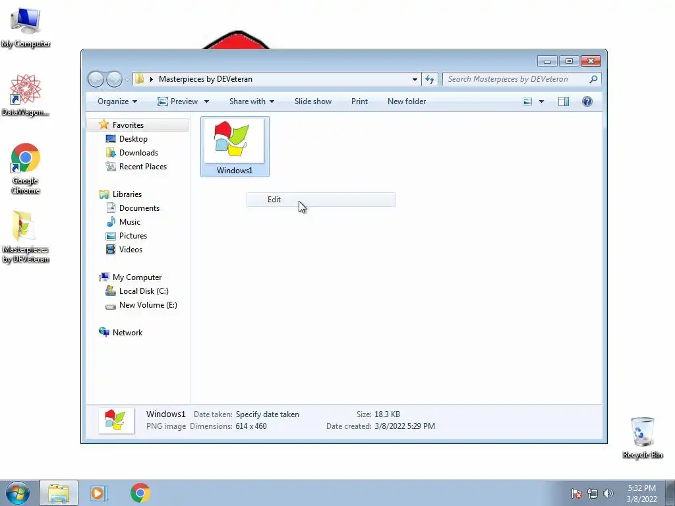The height and width of the screenshot is (506, 675).
Task: Open address bar history dropdown
Action: [415, 79]
